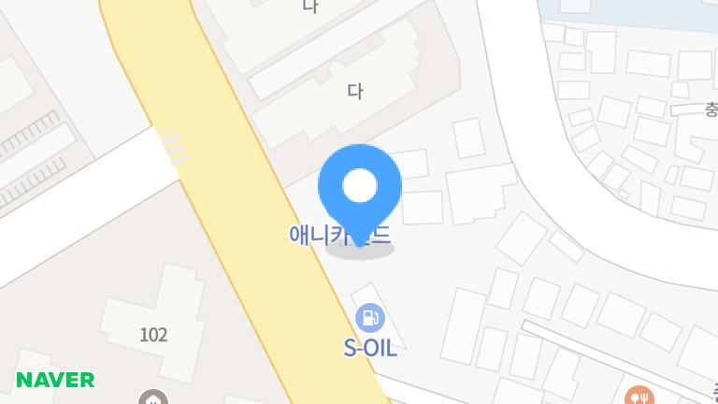Select the gray shadow beneath the pin
Screen dimensions: 718x404
[x=360, y=250]
